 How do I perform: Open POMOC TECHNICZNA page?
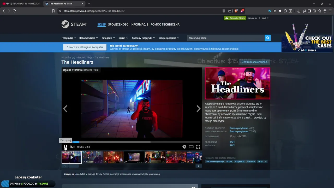point(165,25)
